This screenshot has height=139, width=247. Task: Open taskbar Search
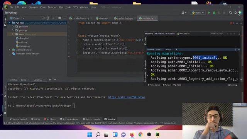(x=98, y=135)
